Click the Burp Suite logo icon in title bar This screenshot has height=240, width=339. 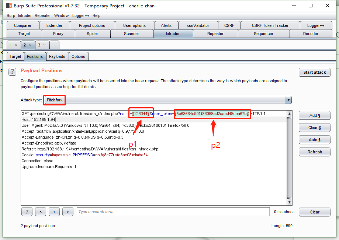click(9, 6)
